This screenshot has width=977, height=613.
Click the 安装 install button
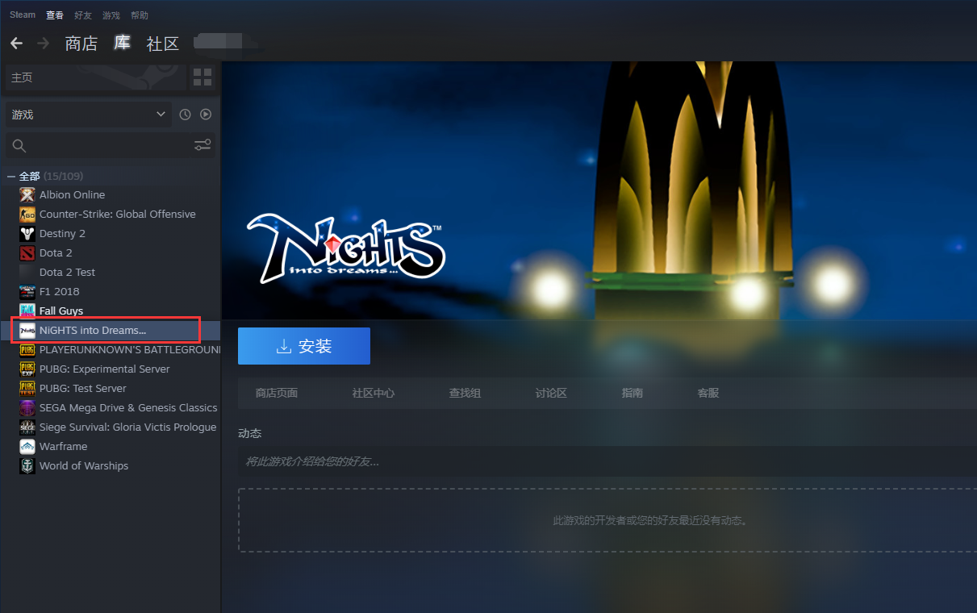(x=304, y=346)
